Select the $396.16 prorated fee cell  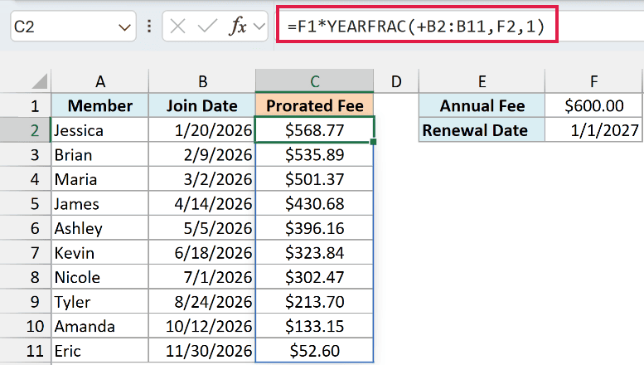click(315, 228)
